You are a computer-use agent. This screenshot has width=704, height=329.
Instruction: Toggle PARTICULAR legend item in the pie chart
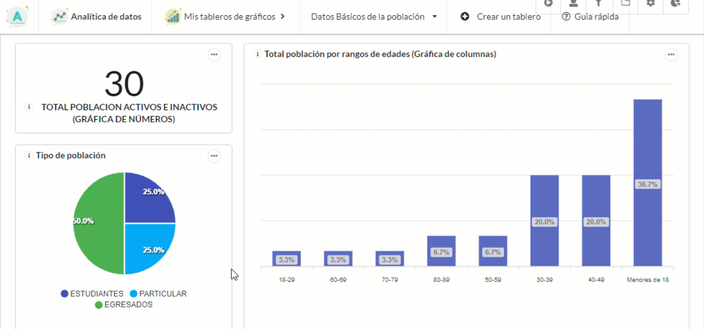click(158, 294)
